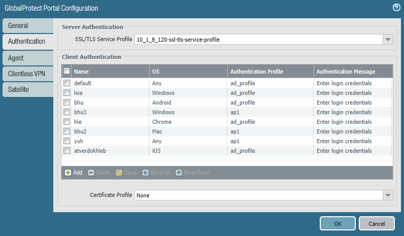Open the Agent tab
The height and width of the screenshot is (236, 404).
pos(28,58)
